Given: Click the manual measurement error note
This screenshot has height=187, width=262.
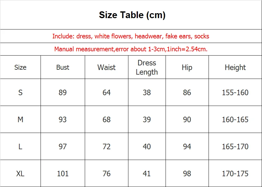Looking at the screenshot, I should tap(131, 49).
